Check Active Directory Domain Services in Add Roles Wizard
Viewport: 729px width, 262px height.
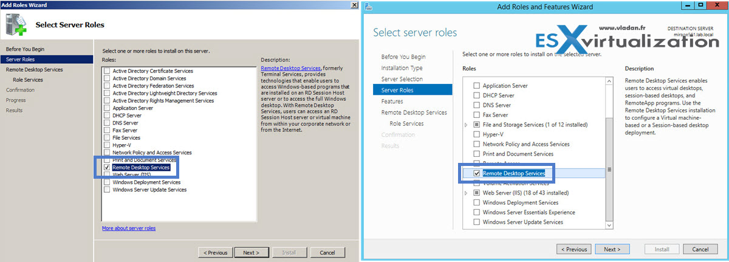point(107,78)
